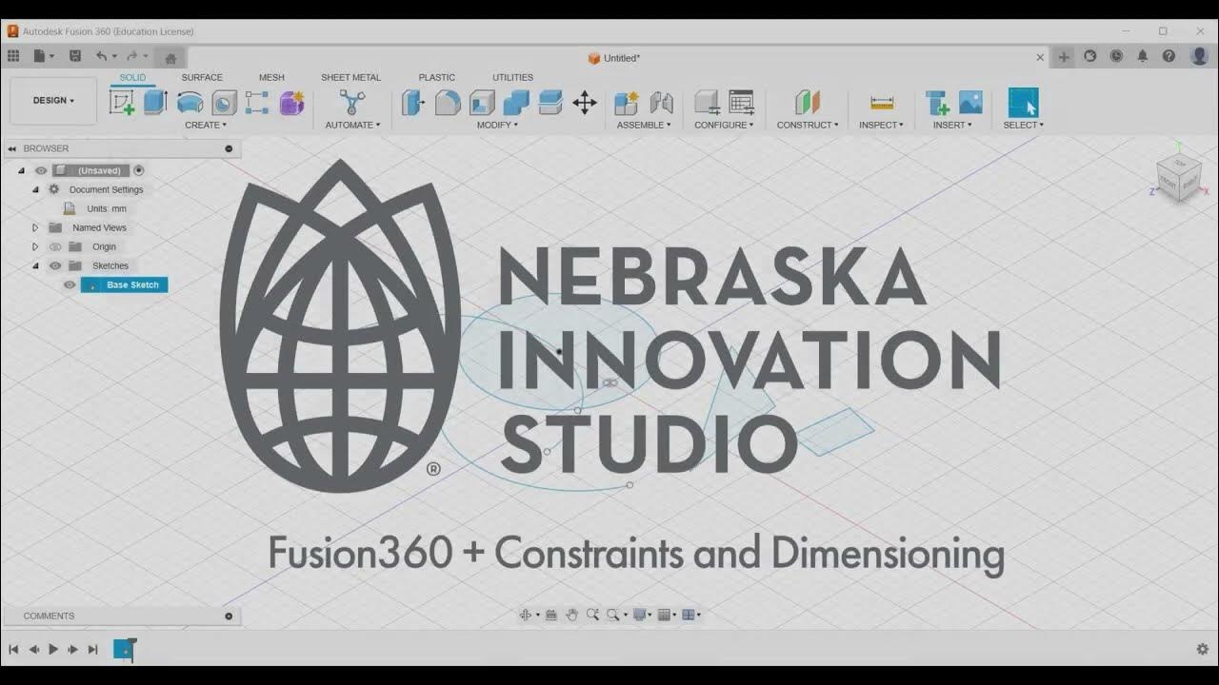Open the CONSTRUCT dropdown menu
Image resolution: width=1219 pixels, height=685 pixels.
point(808,125)
